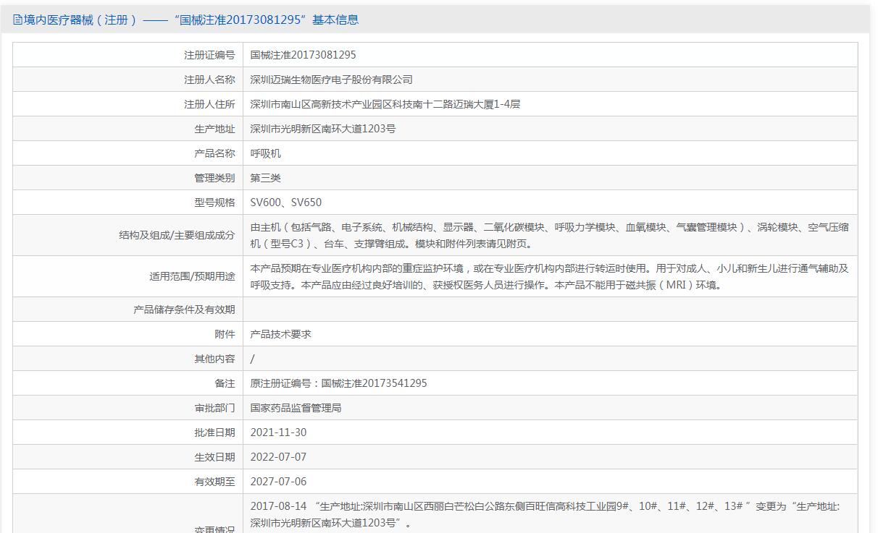Screen dimensions: 878x533
Task: Select the registration number 国械注准20173081295 in the table
Action: pyautogui.click(x=303, y=55)
